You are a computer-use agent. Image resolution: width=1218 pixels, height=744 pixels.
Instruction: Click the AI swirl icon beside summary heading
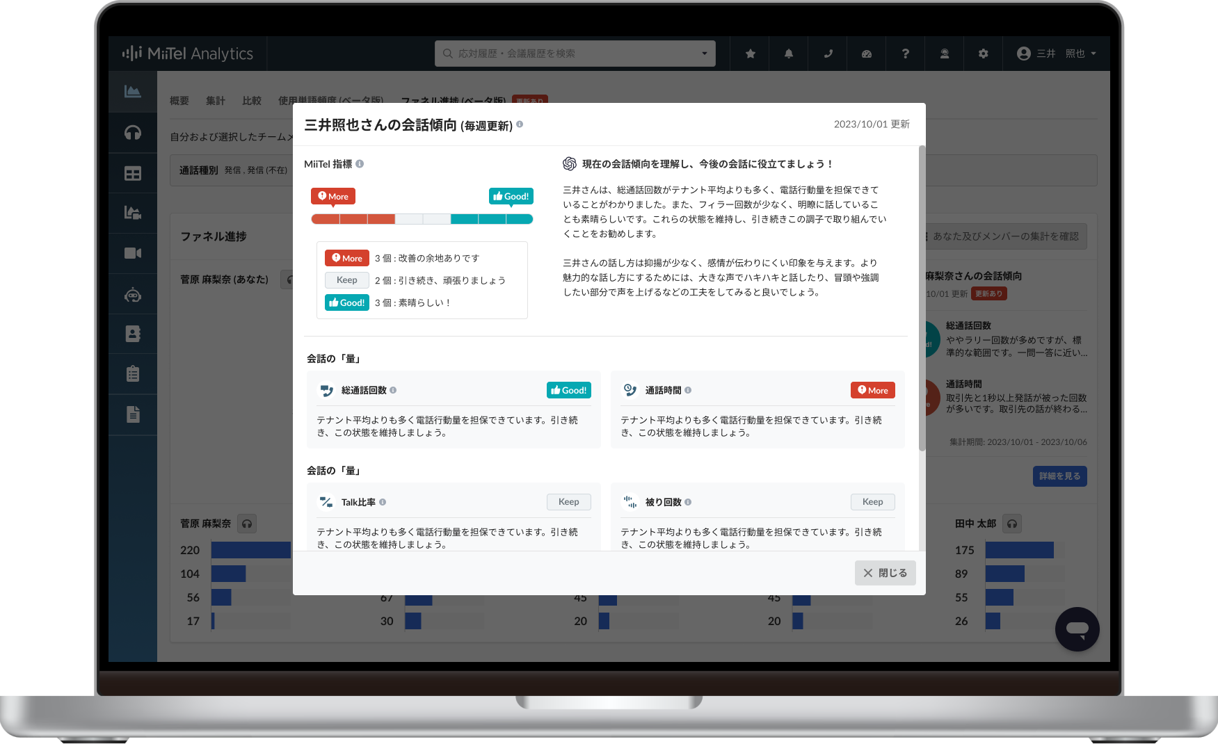569,163
